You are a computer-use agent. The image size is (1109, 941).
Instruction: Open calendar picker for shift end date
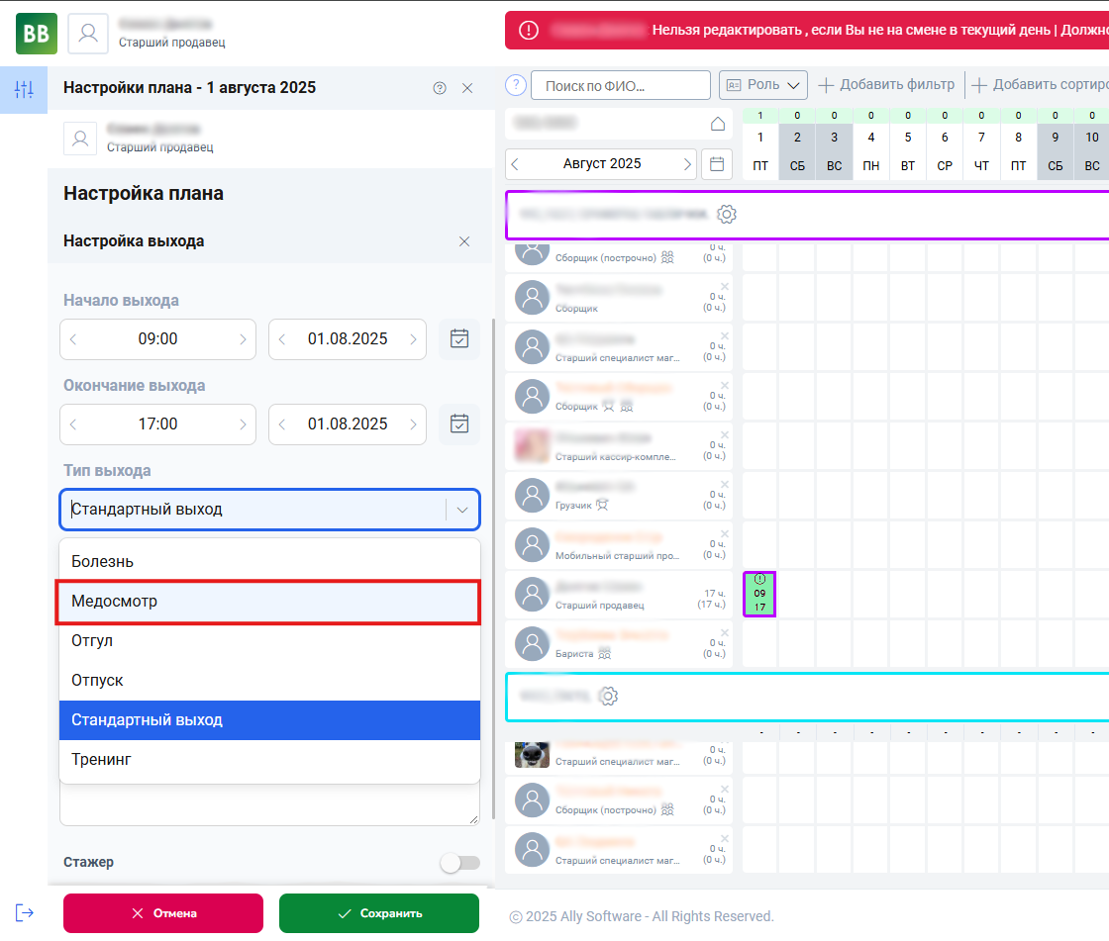459,423
